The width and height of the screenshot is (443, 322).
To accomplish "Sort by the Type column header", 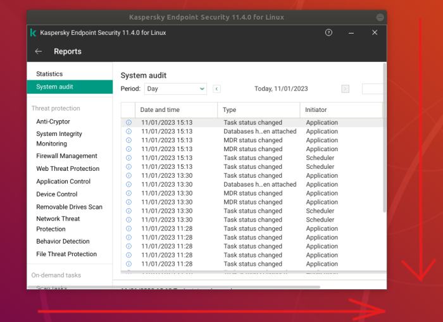I will tap(258, 110).
